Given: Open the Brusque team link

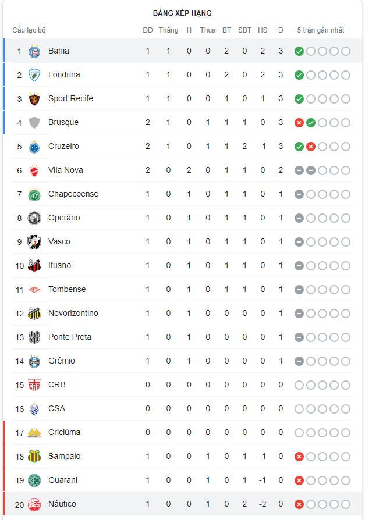Looking at the screenshot, I should pyautogui.click(x=63, y=123).
